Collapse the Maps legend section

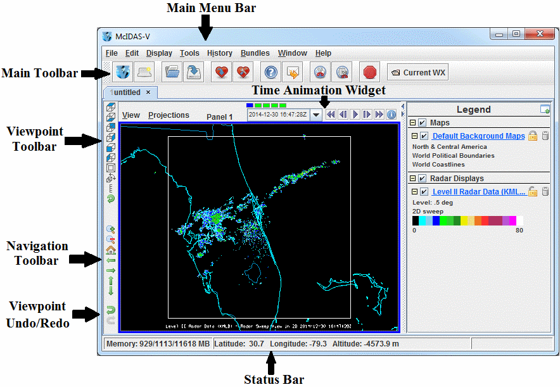413,123
